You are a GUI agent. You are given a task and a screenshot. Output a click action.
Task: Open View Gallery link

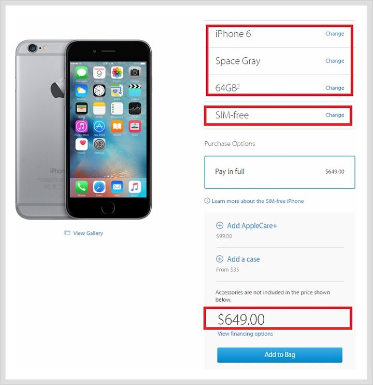pyautogui.click(x=88, y=233)
